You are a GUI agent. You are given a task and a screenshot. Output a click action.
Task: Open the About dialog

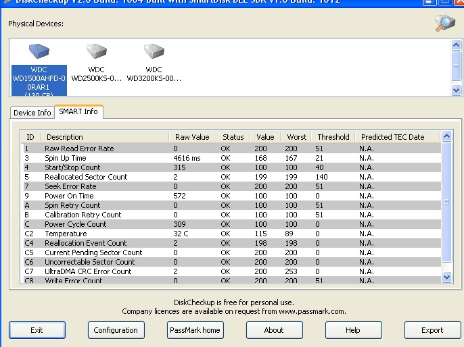275,330
